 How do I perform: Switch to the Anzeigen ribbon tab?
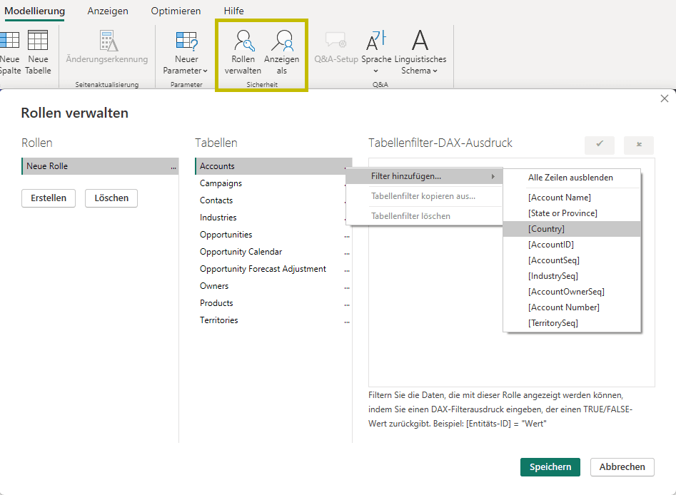point(108,11)
